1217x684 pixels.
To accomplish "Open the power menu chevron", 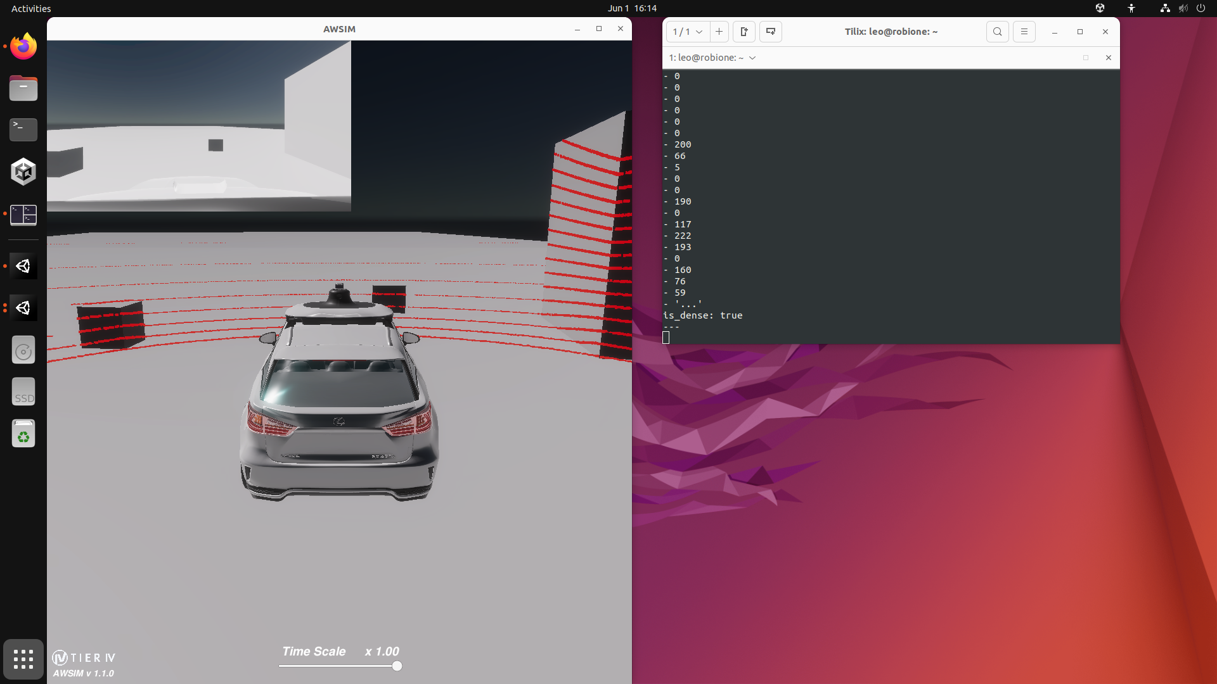I will point(1202,8).
